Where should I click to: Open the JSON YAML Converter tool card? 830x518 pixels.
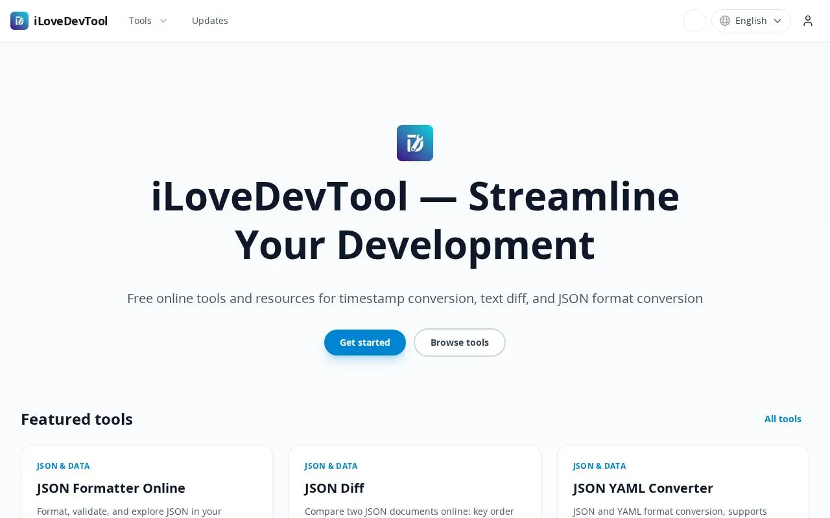click(683, 482)
